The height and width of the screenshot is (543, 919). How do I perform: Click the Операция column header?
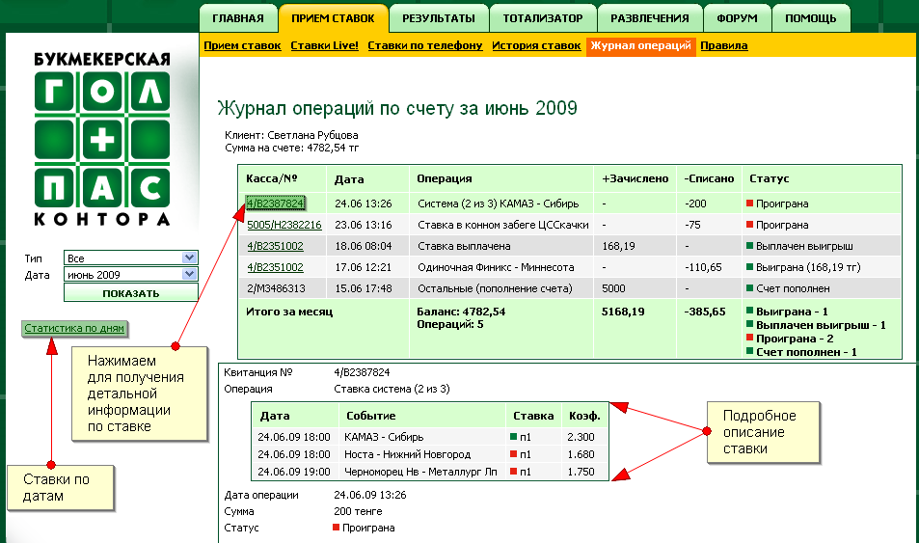445,178
